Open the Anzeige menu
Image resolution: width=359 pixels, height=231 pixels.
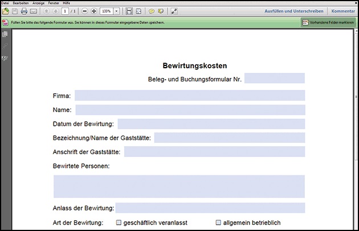click(38, 3)
